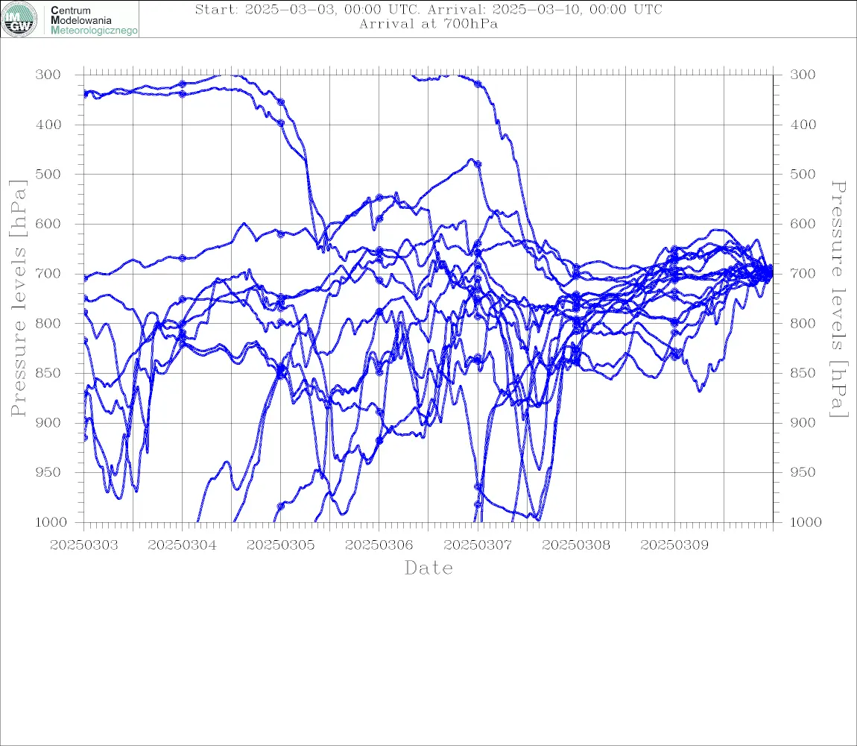Click the left-axis 850 pressure label
857x746 pixels.
coord(48,373)
